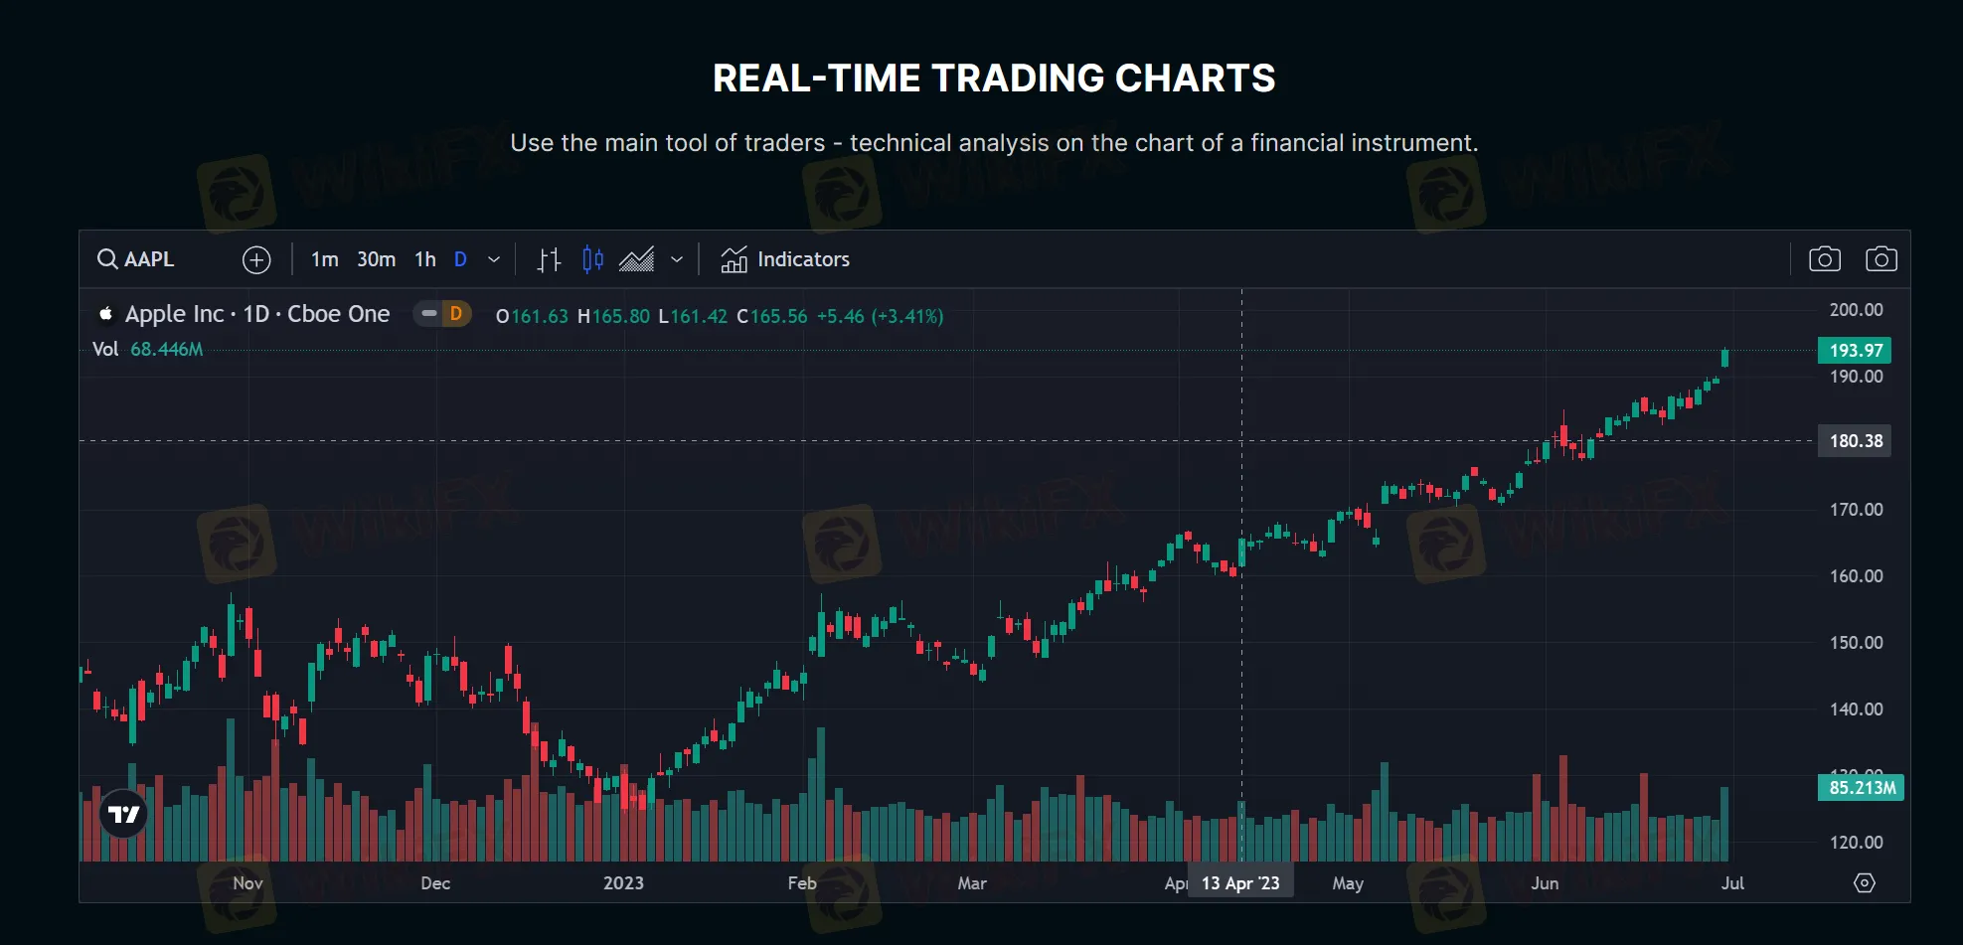Image resolution: width=1963 pixels, height=945 pixels.
Task: Select the candlestick chart style icon
Action: point(592,259)
